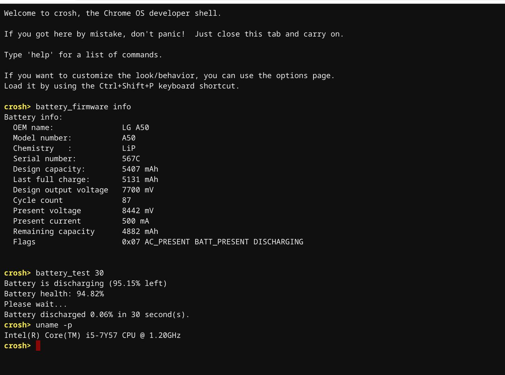Click the DISCHARGING flag text

click(x=278, y=242)
